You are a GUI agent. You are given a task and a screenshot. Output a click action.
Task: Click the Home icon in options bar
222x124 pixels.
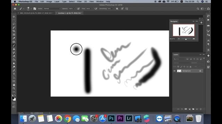click(x=15, y=9)
